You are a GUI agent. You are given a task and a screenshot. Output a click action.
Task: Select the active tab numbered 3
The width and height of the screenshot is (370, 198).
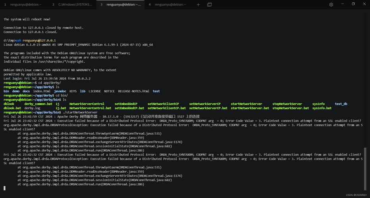tap(121, 5)
